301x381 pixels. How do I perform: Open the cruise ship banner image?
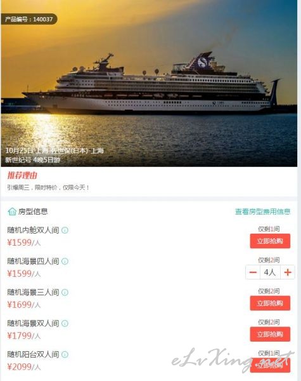coord(149,83)
